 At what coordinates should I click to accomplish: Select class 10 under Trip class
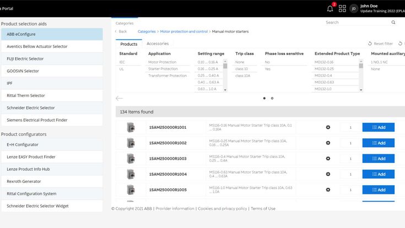point(242,69)
